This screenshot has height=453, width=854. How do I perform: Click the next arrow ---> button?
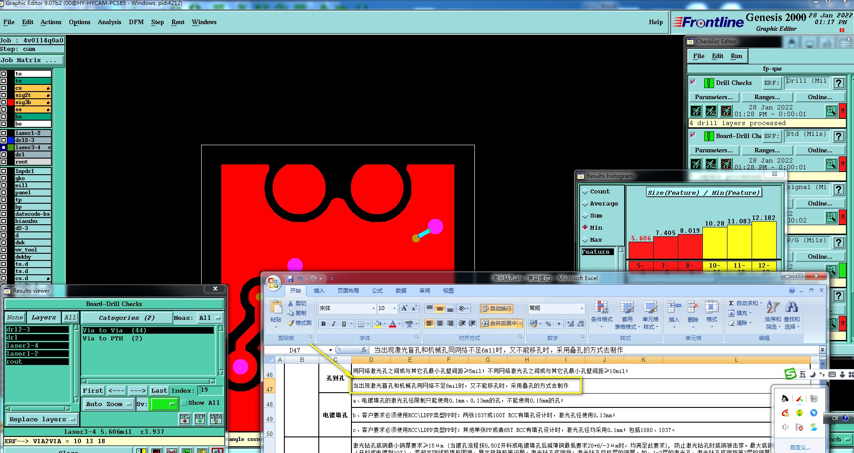pyautogui.click(x=138, y=390)
